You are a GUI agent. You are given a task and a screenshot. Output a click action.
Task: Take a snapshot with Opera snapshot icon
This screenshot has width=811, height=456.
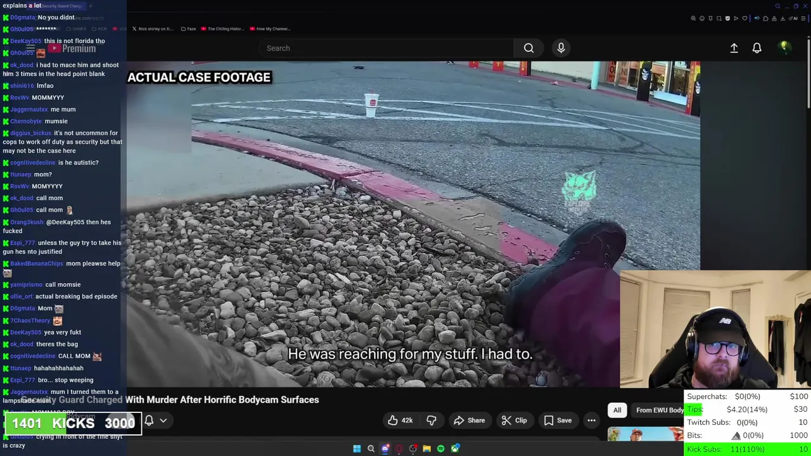(719, 18)
